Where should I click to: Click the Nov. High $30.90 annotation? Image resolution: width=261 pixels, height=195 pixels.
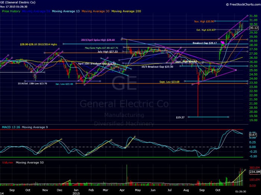click(204, 22)
